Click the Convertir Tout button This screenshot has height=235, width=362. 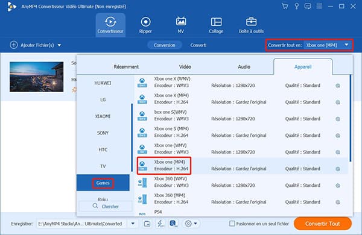(x=323, y=224)
